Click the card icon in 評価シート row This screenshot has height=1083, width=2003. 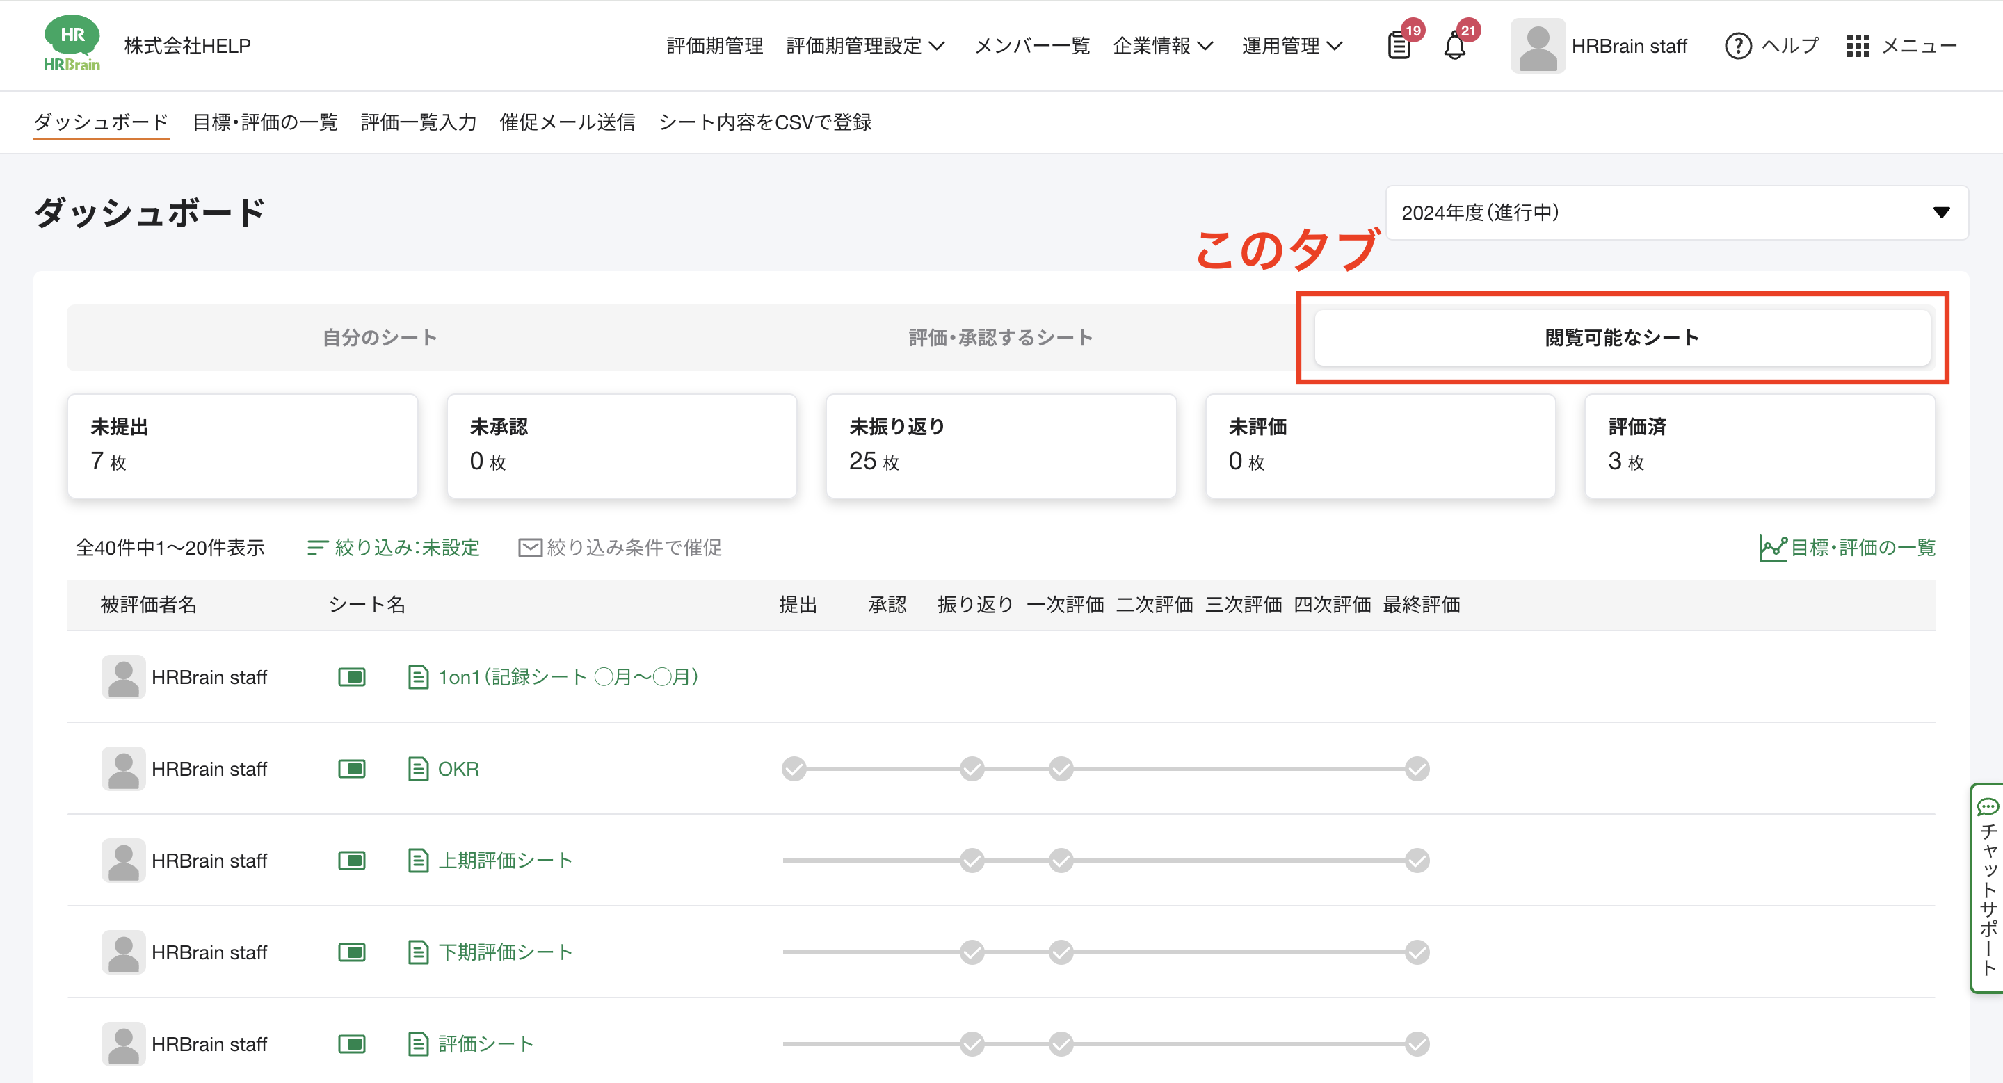click(x=351, y=1043)
